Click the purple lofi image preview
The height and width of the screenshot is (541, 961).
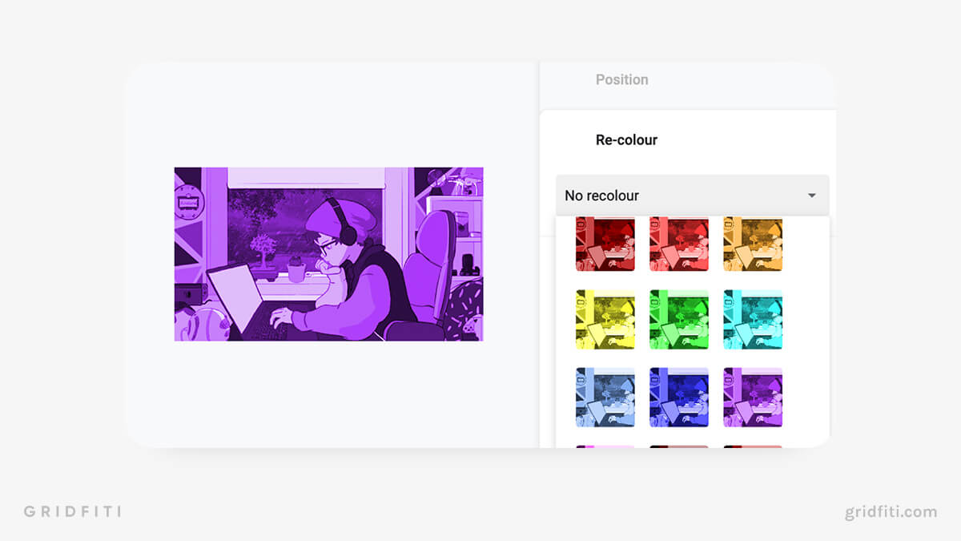coord(328,255)
